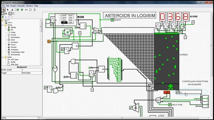Select Transmission Gate component
This screenshot has width=214, height=120.
coord(17,52)
